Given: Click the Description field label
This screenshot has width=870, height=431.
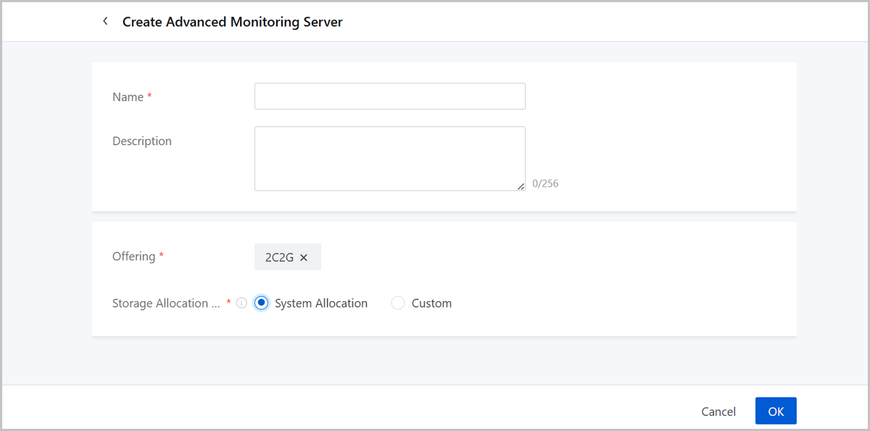Looking at the screenshot, I should (x=142, y=141).
